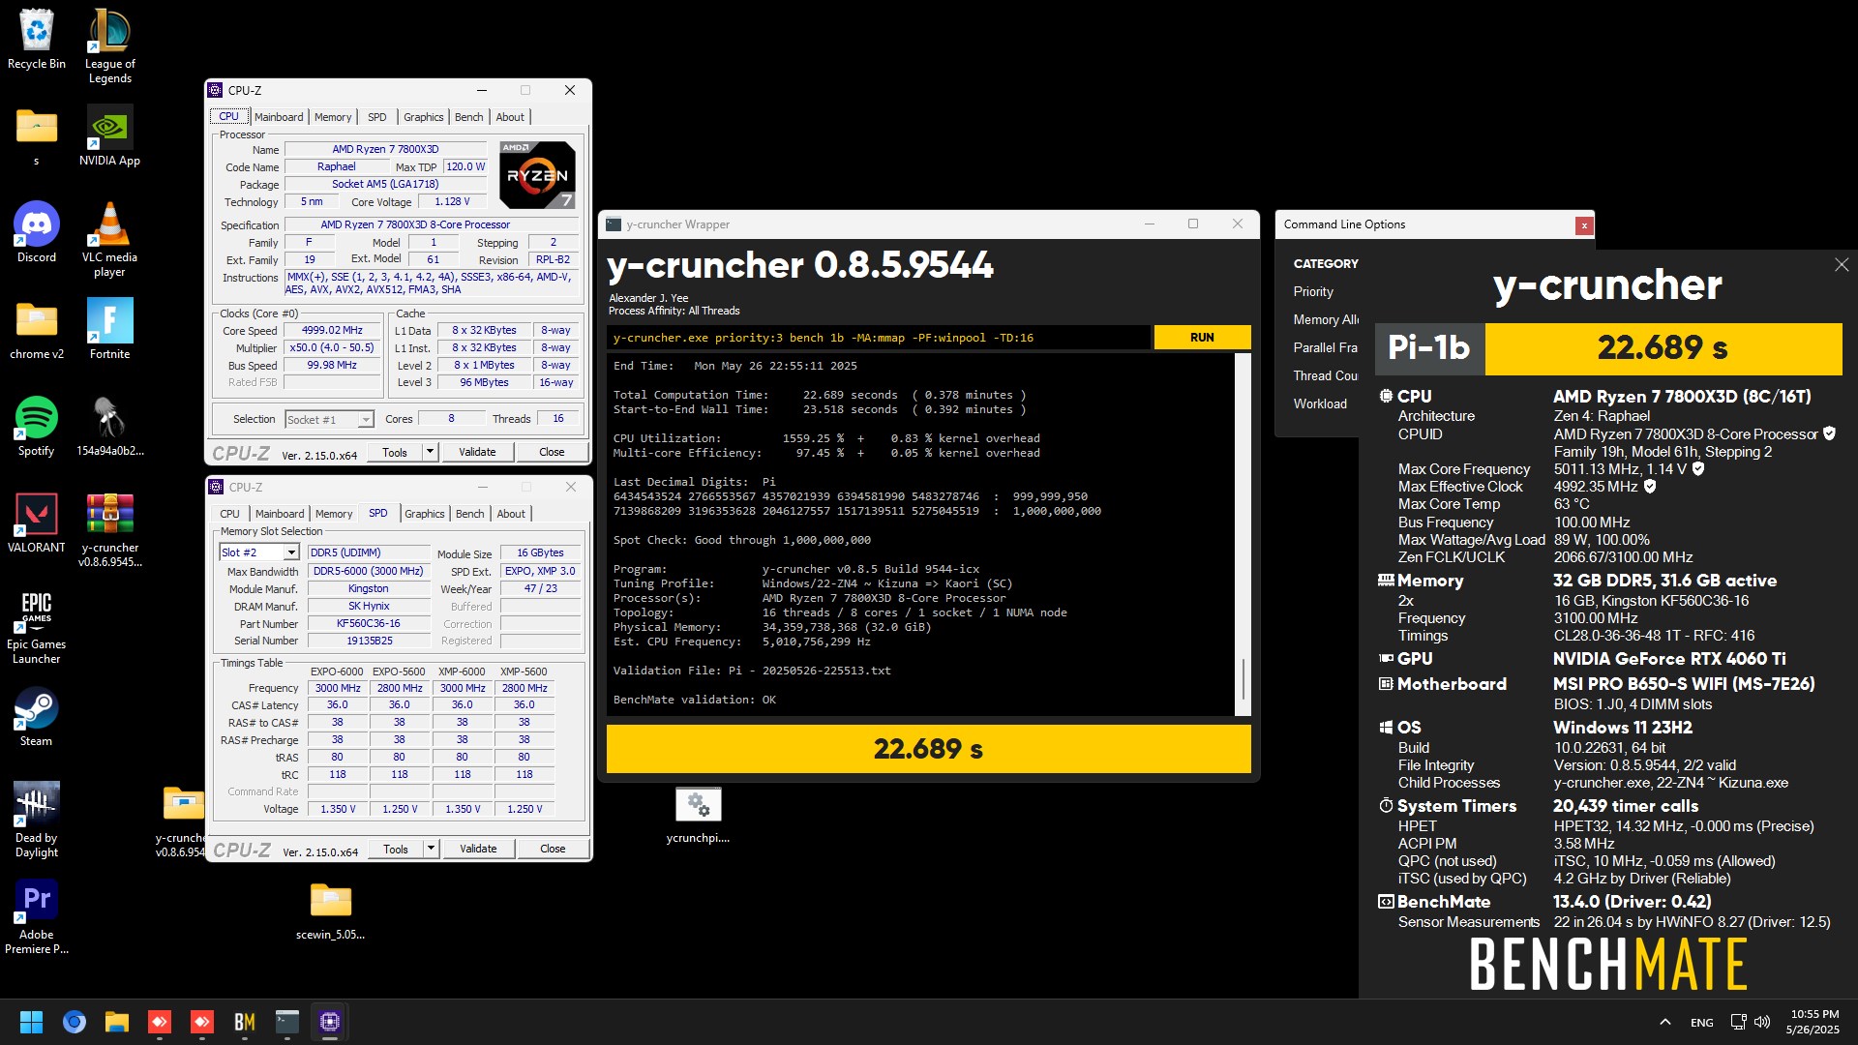Click the Part Number KF560C36-16 field

coord(368,623)
